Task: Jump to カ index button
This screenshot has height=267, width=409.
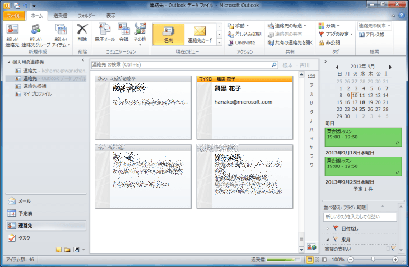Action: coord(312,94)
